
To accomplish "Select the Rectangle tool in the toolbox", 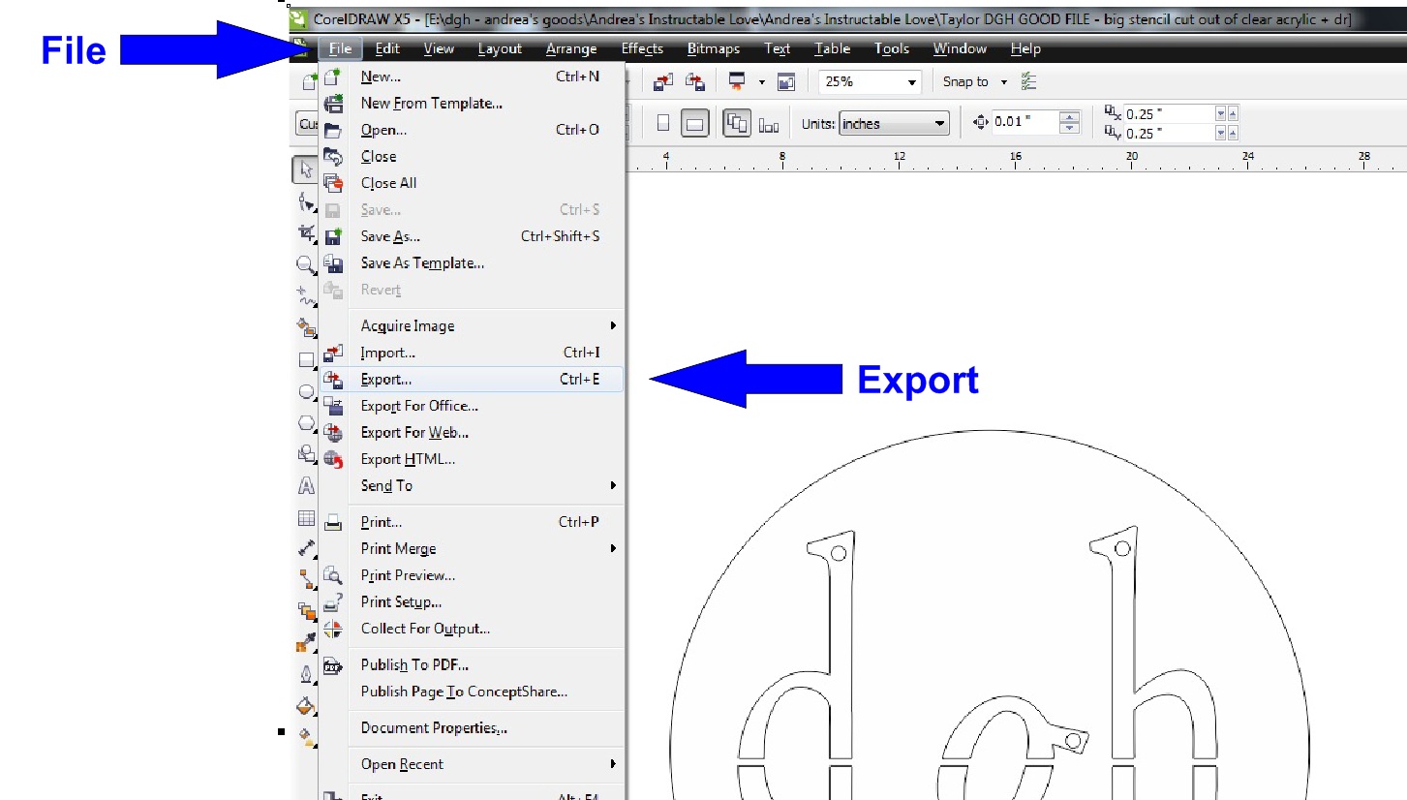I will [x=306, y=359].
